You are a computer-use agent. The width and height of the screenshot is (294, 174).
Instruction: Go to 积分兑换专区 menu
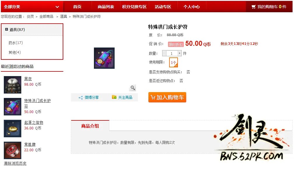pos(134,7)
